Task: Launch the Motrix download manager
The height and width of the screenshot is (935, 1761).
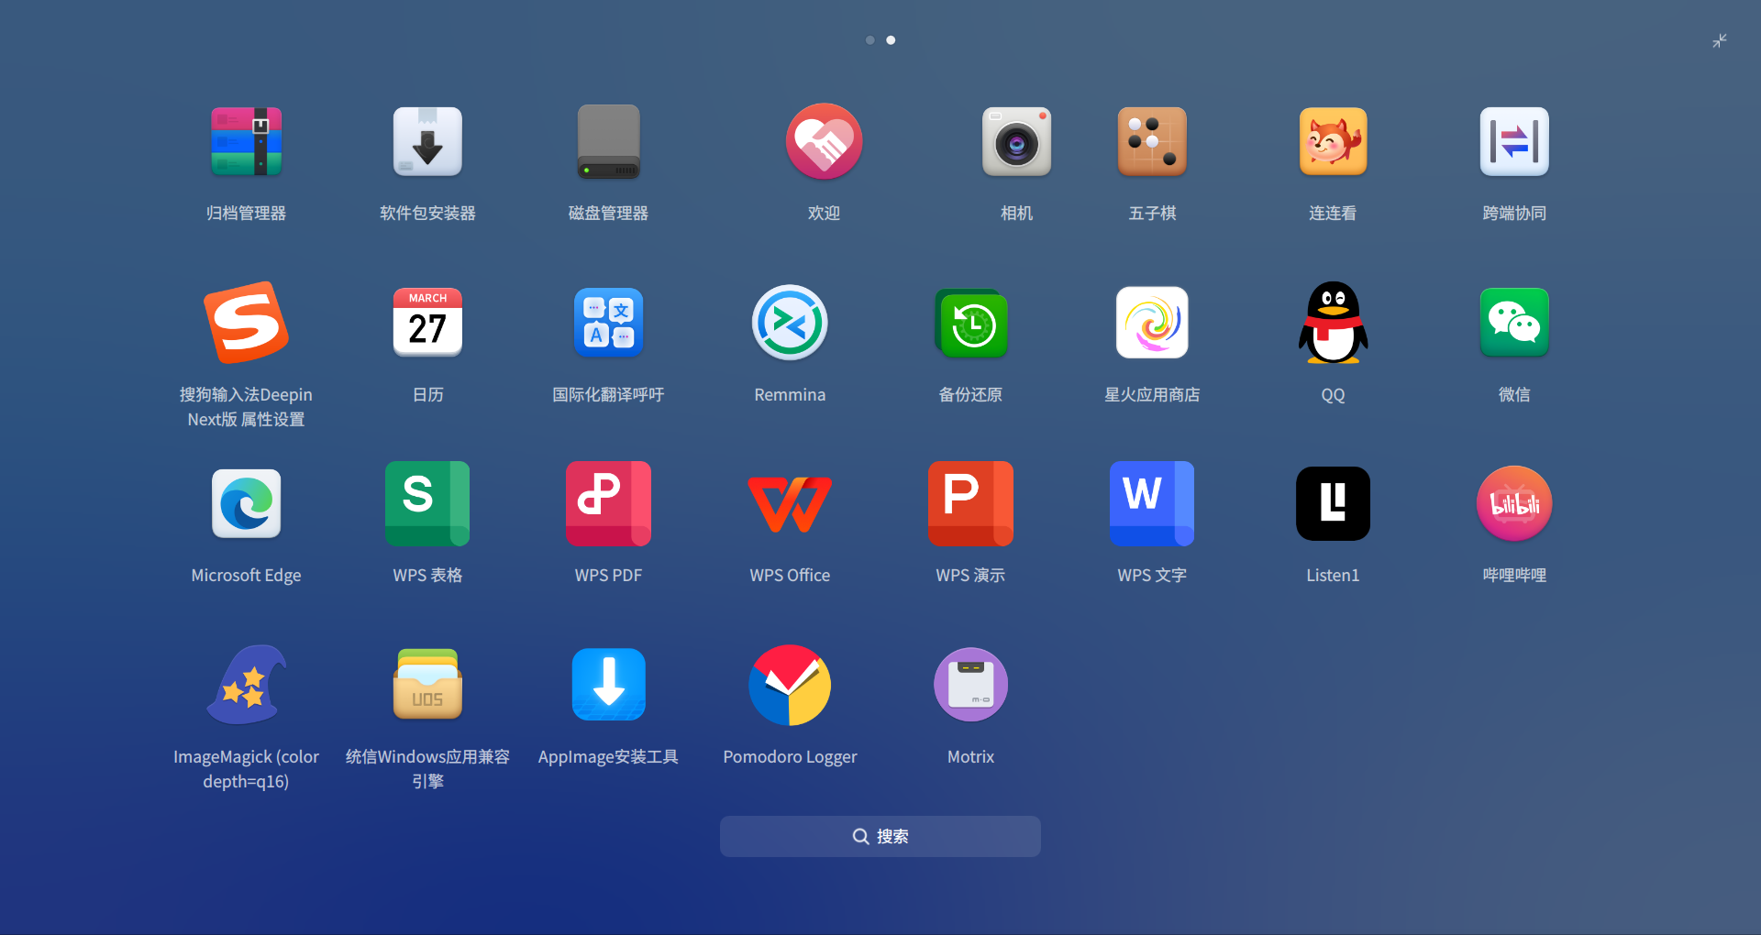Action: [x=970, y=685]
